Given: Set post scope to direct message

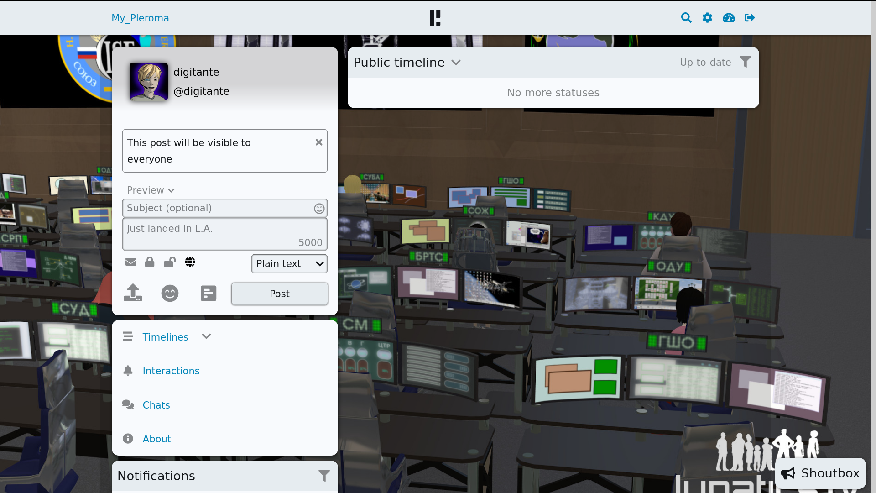Looking at the screenshot, I should coord(130,262).
